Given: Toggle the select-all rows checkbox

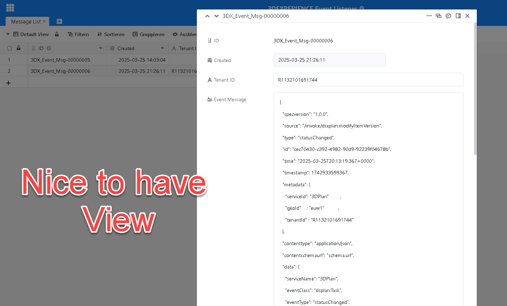Looking at the screenshot, I should (x=9, y=48).
